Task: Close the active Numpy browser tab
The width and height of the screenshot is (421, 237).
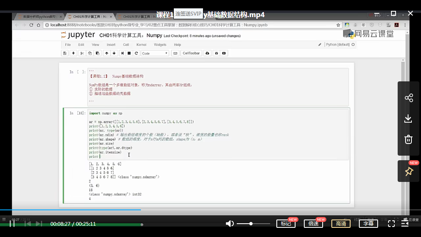Action: [111, 17]
